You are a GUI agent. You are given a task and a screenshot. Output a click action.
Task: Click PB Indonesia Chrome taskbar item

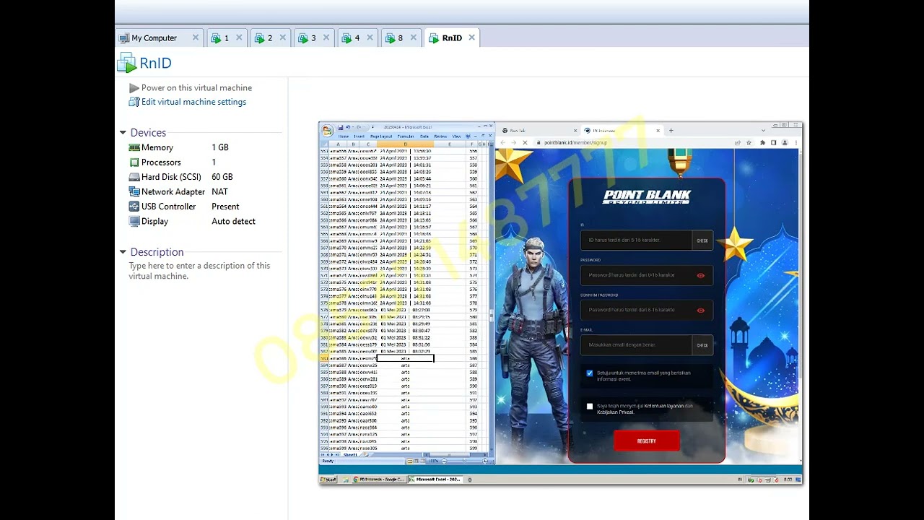(x=380, y=480)
